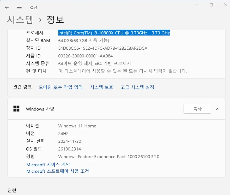Minimize the 설정 window
This screenshot has width=230, height=195.
(x=197, y=5)
